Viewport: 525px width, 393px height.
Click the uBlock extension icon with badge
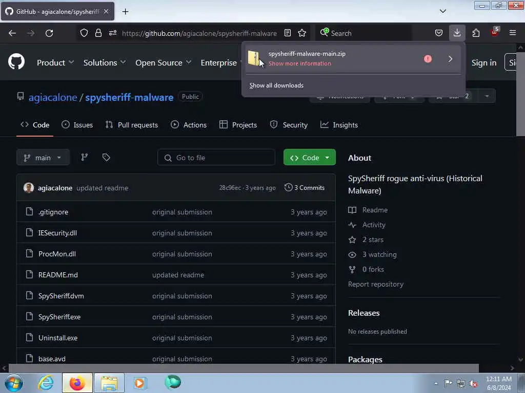[x=495, y=32]
